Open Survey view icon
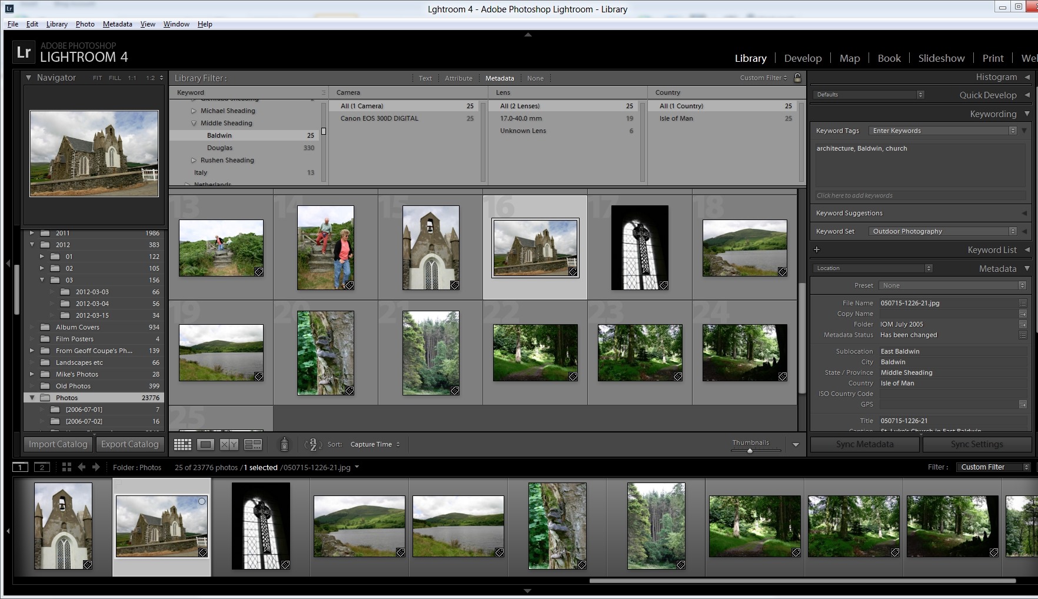 point(253,445)
